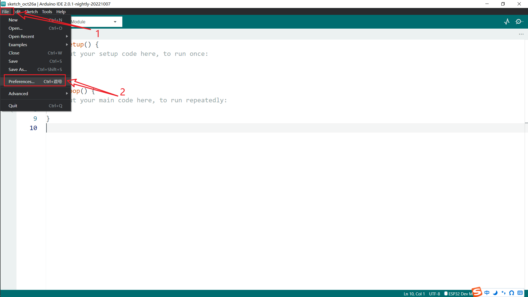Choose Open... from the File menu
The height and width of the screenshot is (297, 528).
tap(36, 28)
